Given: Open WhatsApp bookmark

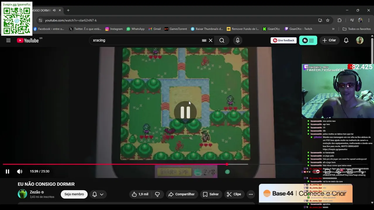Looking at the screenshot, I should (135, 29).
